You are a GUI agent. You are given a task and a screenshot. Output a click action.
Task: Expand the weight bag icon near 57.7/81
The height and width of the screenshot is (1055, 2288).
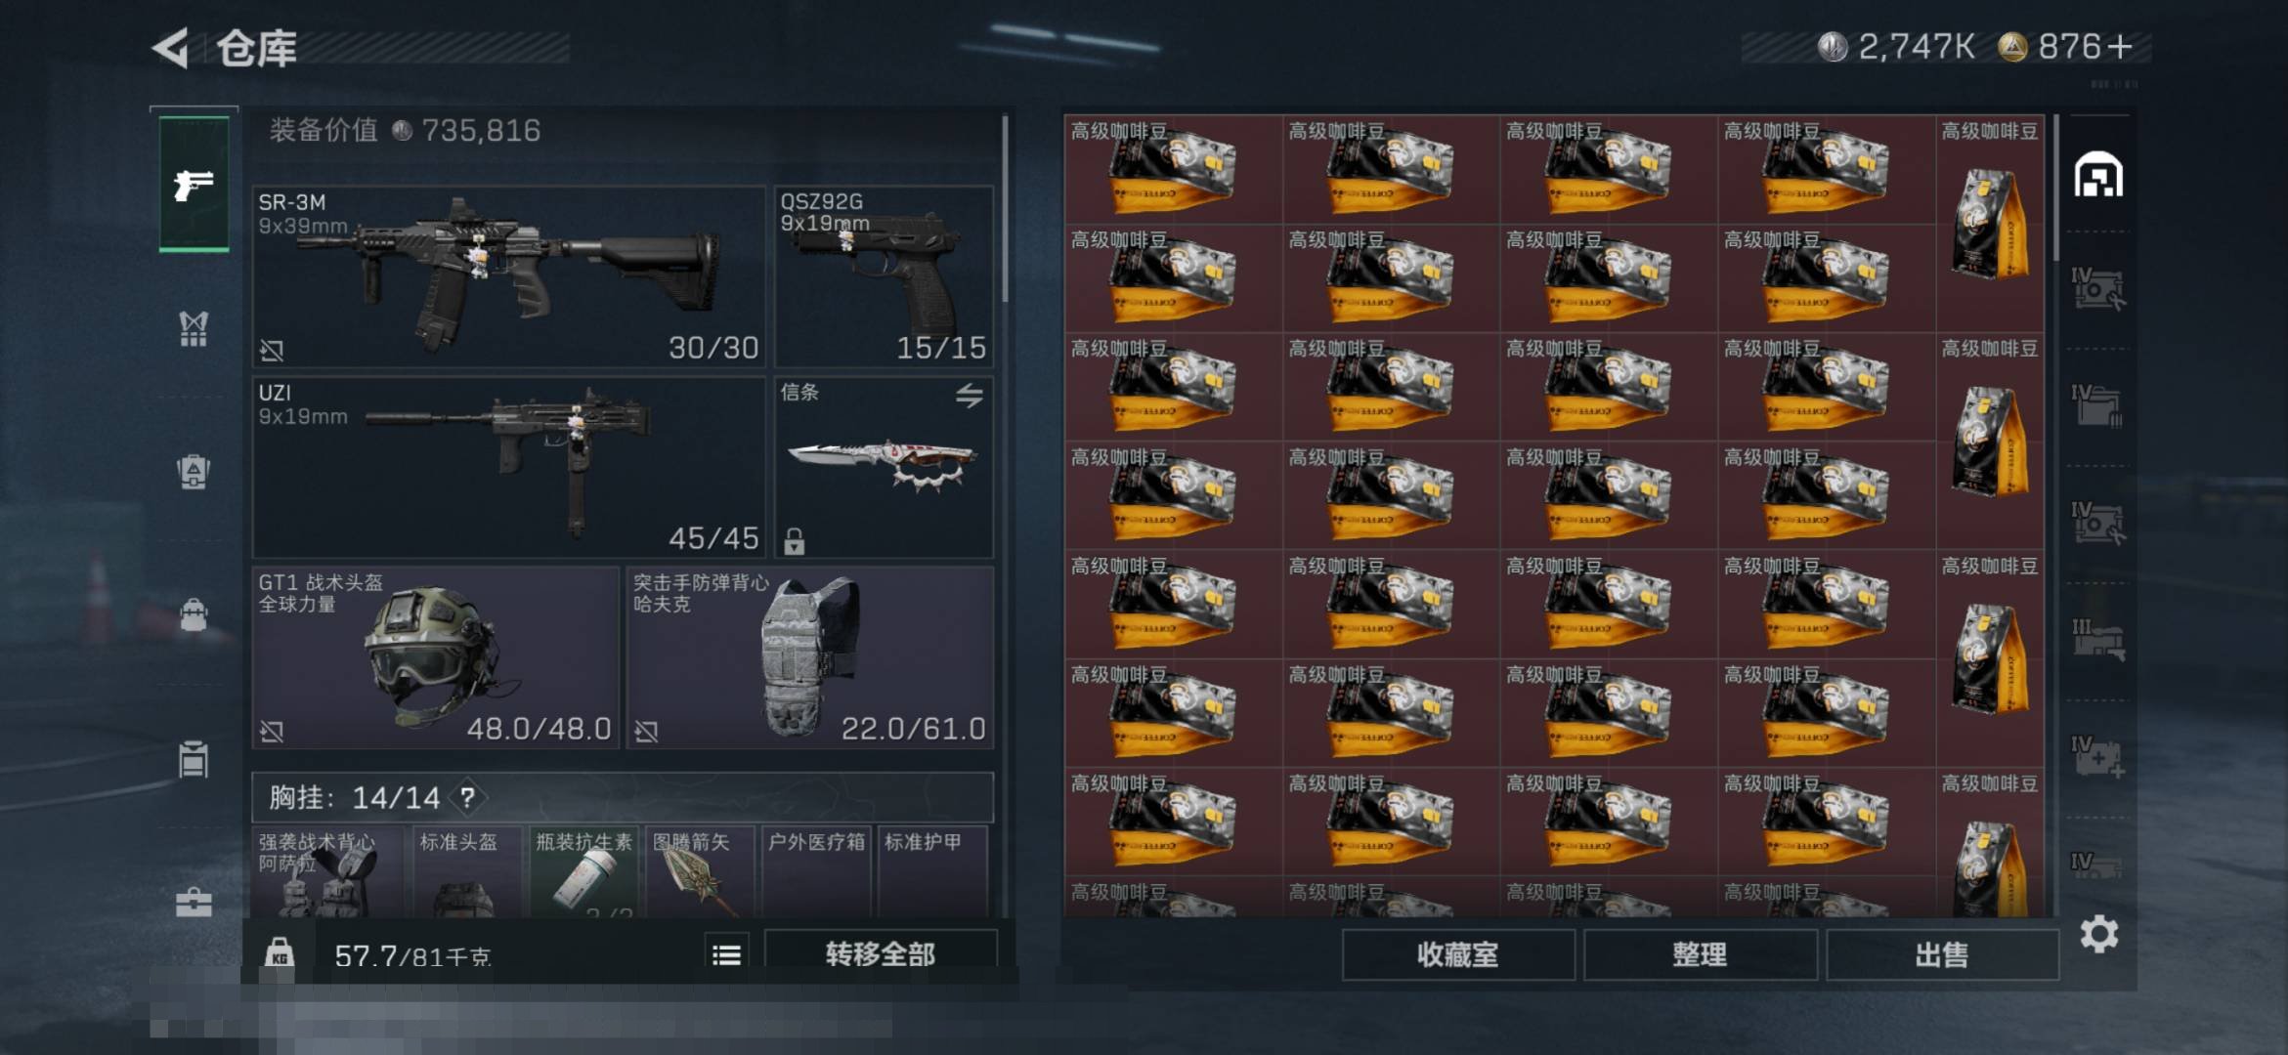(280, 952)
